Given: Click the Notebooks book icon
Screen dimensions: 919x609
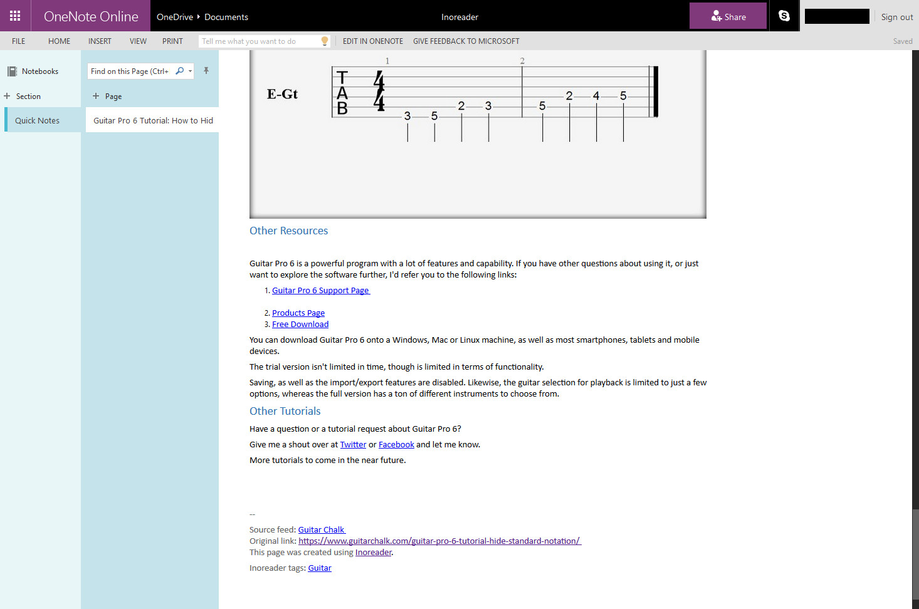Looking at the screenshot, I should click(x=12, y=71).
